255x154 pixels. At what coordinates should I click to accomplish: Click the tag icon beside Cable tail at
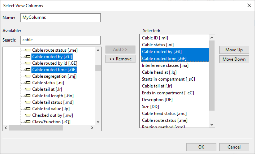pos(27,89)
